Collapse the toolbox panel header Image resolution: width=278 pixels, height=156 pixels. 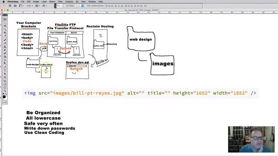(x=5, y=15)
